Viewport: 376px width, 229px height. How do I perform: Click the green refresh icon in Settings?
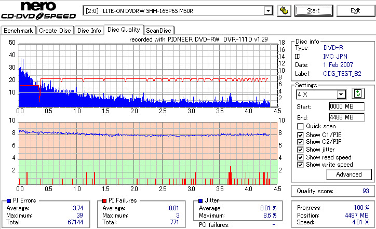[358, 93]
